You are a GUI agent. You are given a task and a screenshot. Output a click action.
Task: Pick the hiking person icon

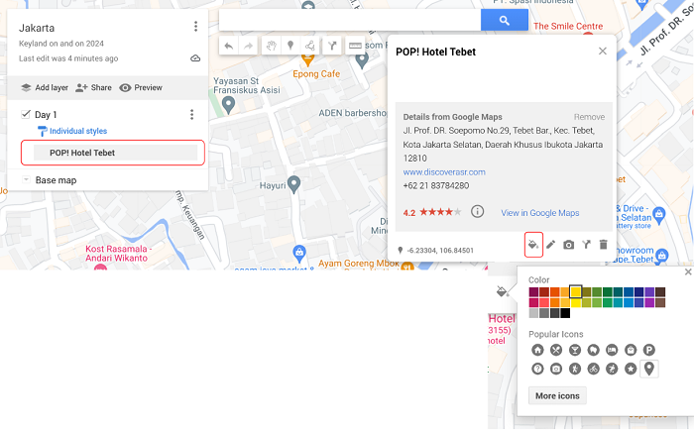(574, 369)
